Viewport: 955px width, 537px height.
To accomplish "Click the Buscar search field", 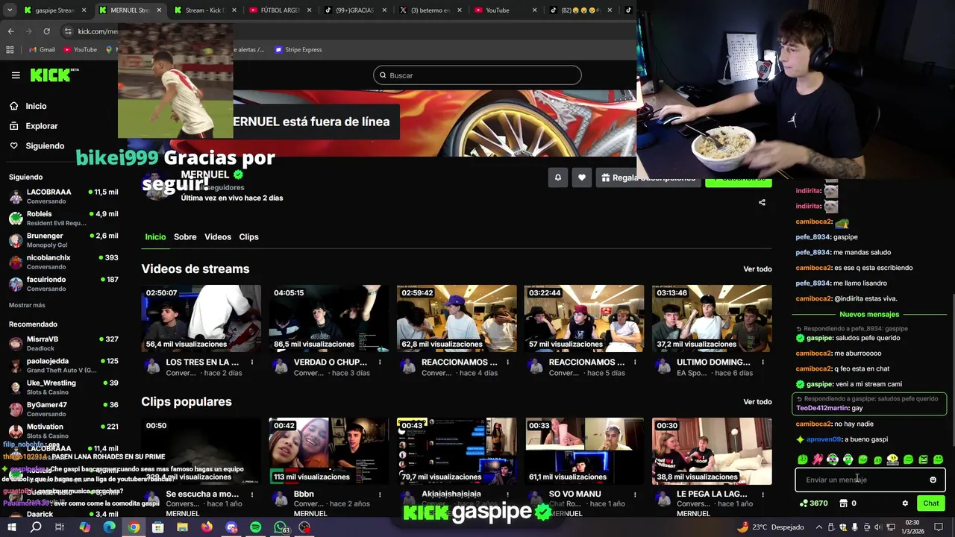I will (477, 75).
